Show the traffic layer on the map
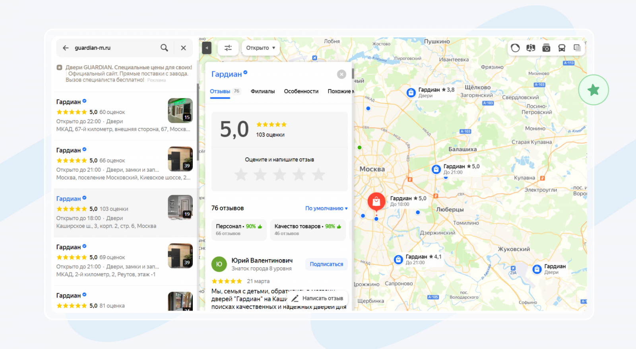This screenshot has width=636, height=349. click(515, 48)
